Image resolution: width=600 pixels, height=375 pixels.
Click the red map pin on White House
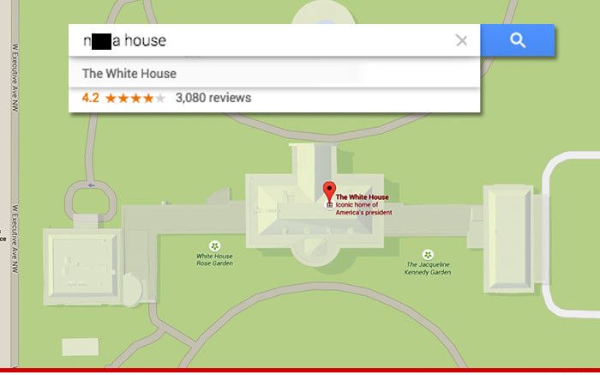[329, 191]
